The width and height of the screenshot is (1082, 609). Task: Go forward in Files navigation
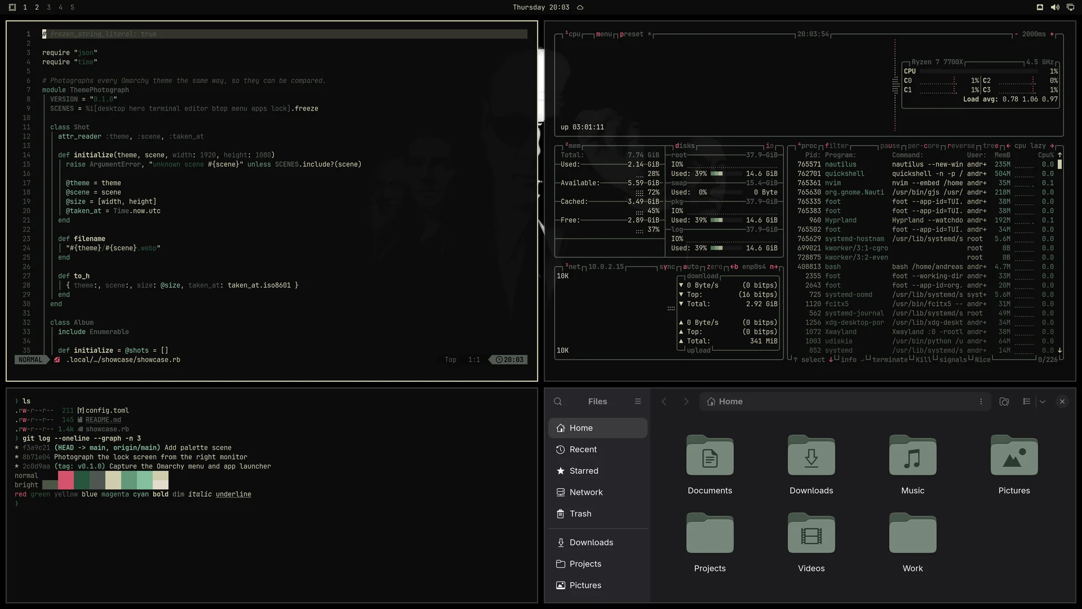(x=686, y=401)
